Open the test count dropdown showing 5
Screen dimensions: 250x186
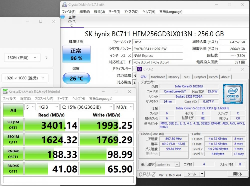click(x=30, y=107)
